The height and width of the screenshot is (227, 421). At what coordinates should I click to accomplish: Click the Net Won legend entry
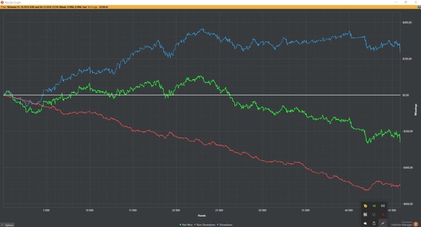(186, 225)
